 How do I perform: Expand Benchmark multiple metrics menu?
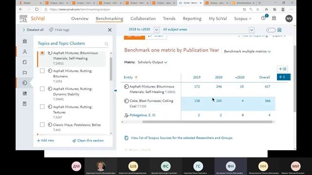point(247,52)
